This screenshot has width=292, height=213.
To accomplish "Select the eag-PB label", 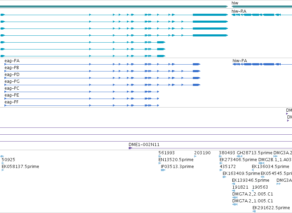I will click(12, 68).
